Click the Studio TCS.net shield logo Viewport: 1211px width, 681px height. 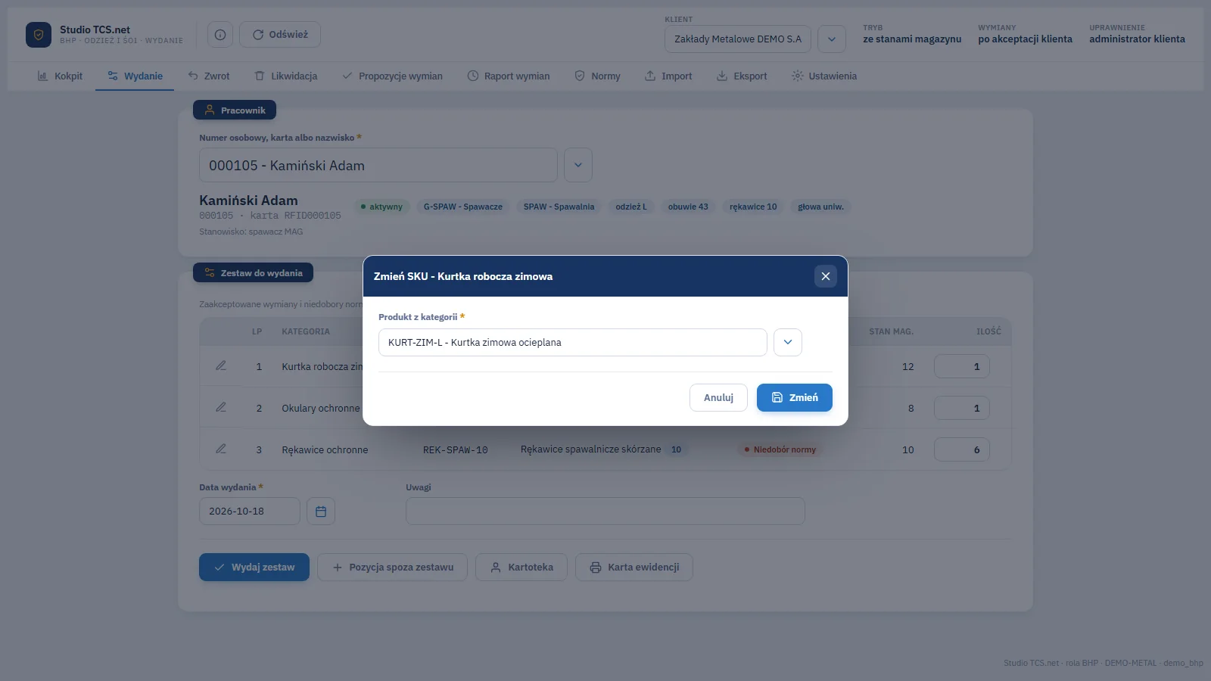point(39,35)
